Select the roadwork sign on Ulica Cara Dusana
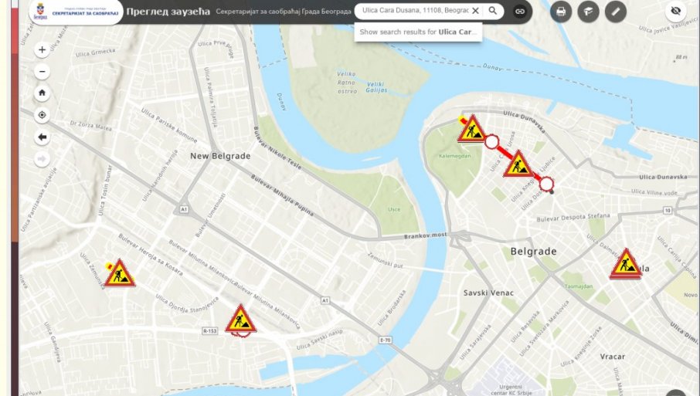The height and width of the screenshot is (396, 700). coord(518,164)
